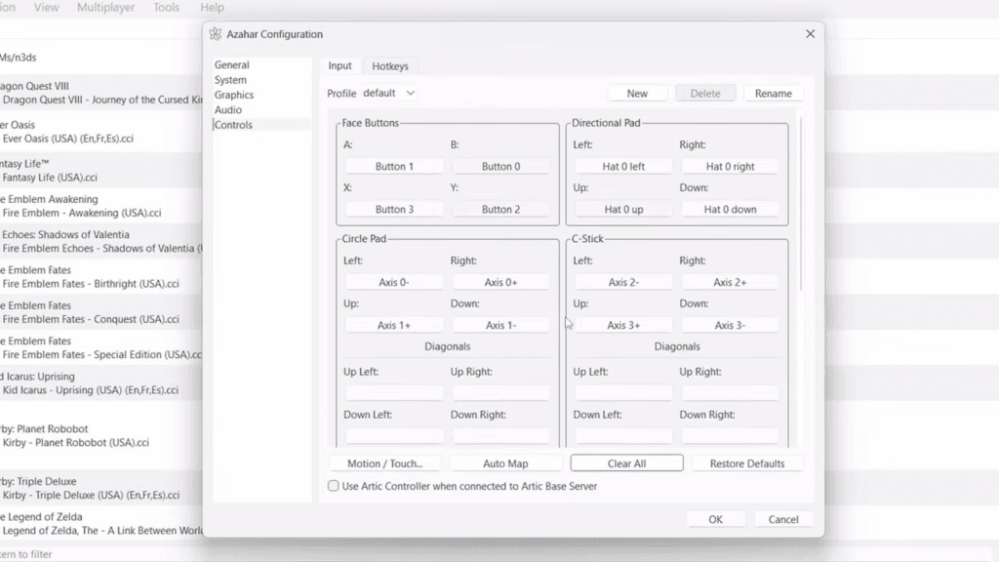Switch to the Hotkeys tab
999x562 pixels.
pos(390,66)
